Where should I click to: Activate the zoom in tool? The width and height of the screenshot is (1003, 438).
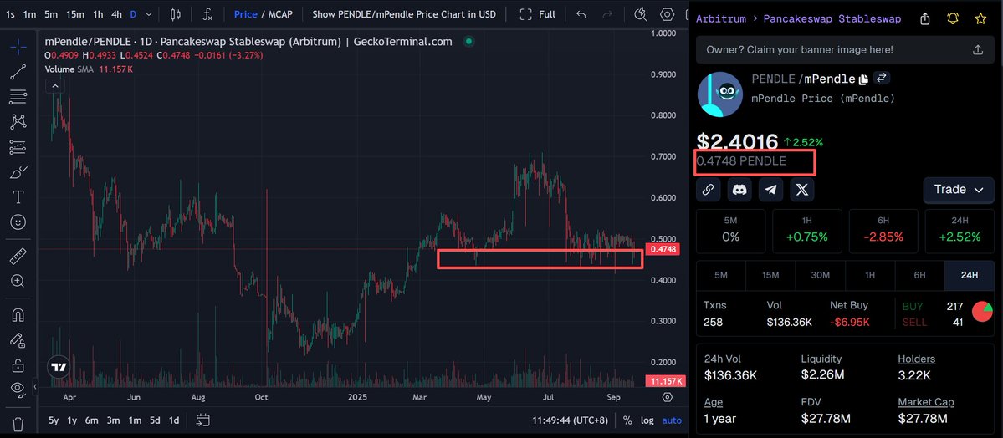pyautogui.click(x=18, y=281)
